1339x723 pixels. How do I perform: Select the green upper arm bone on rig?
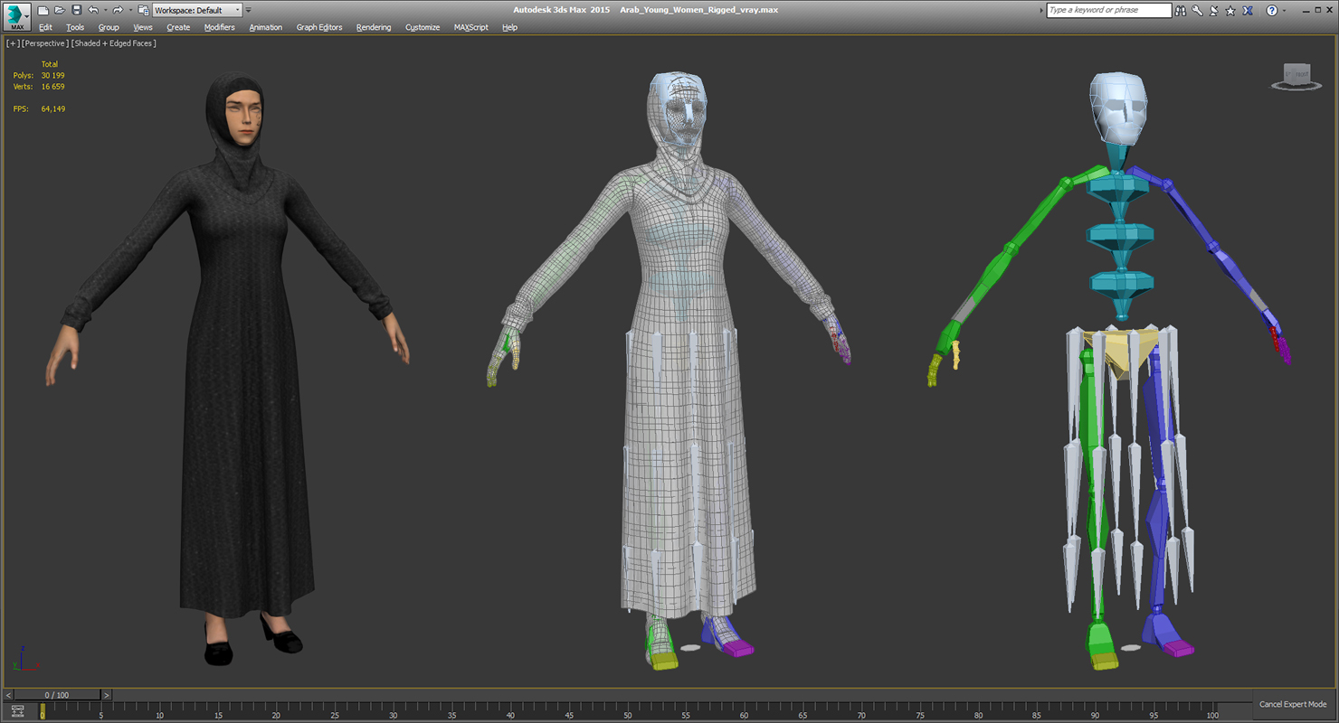point(1039,214)
